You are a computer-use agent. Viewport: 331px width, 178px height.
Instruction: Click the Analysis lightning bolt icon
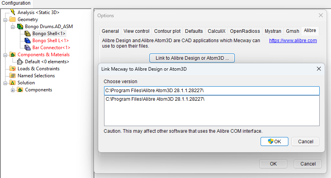tap(13, 12)
